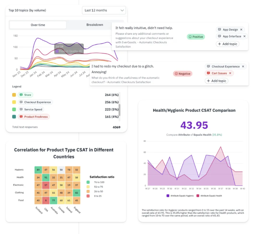
Task: Click the comment icon on App Design tag
Action: 220,29
